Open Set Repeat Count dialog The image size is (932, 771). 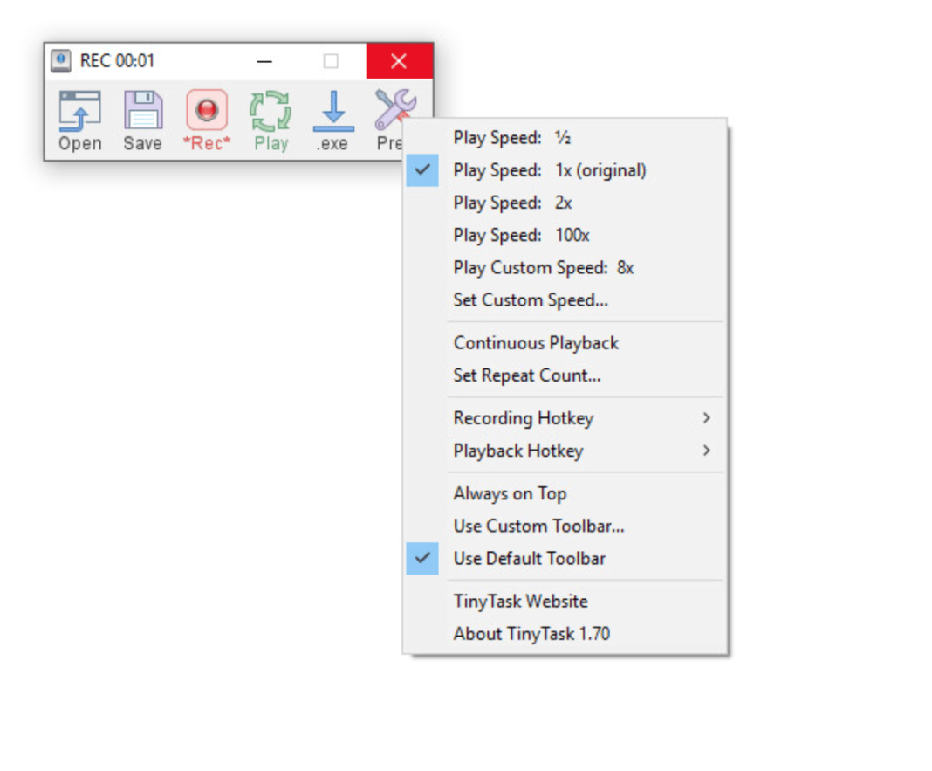click(527, 375)
